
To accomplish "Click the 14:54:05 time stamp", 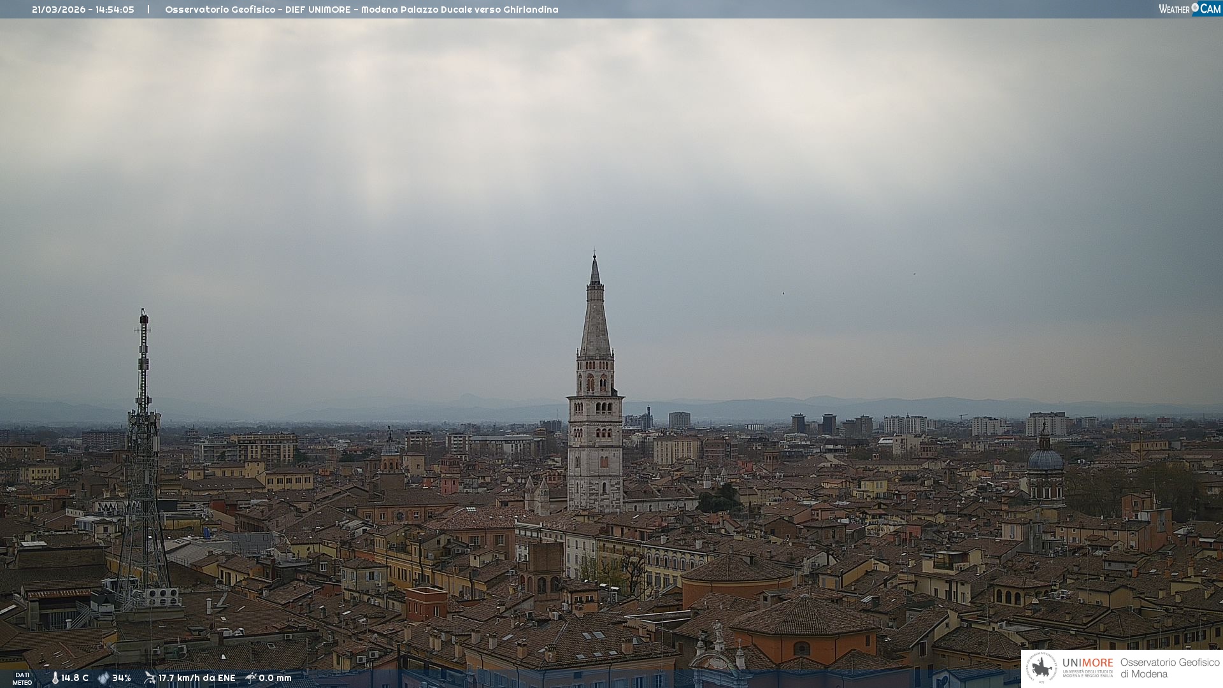I will [x=115, y=10].
